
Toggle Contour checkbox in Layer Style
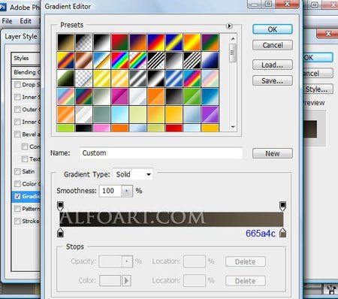(x=25, y=146)
